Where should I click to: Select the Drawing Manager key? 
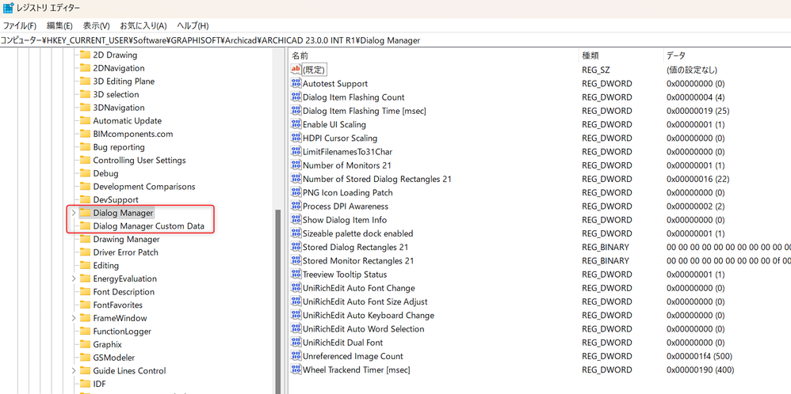[126, 239]
